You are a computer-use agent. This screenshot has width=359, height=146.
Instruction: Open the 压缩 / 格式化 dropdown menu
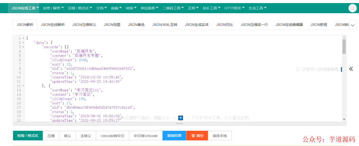(80, 8)
